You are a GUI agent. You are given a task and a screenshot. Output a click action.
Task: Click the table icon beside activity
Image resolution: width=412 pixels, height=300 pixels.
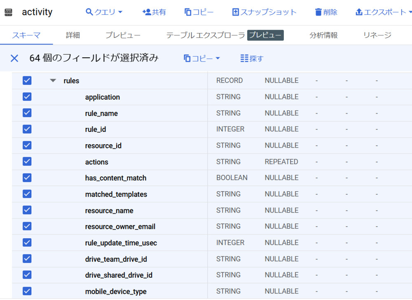click(9, 12)
